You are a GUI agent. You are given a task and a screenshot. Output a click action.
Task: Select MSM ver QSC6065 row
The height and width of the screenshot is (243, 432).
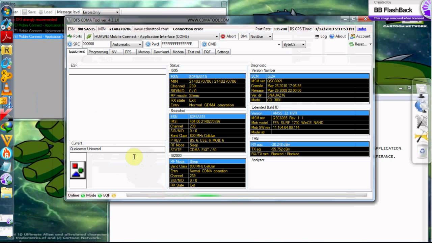click(x=309, y=81)
